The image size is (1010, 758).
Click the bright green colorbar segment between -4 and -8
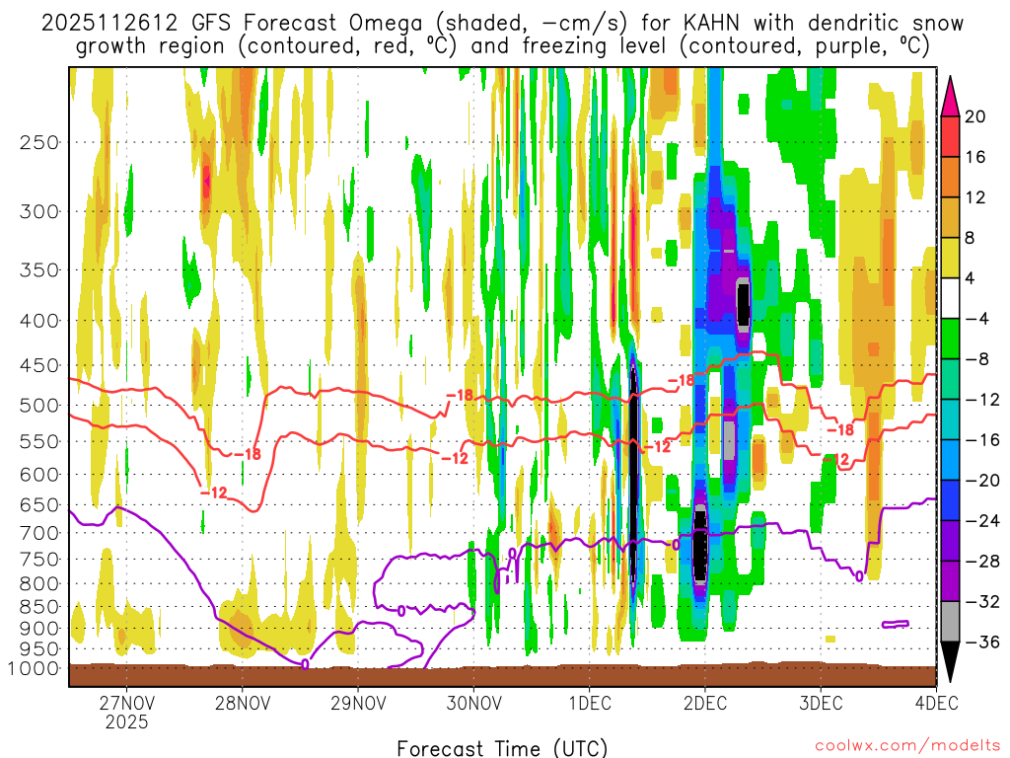[950, 340]
